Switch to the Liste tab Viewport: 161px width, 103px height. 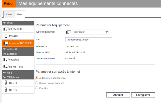click(x=20, y=14)
